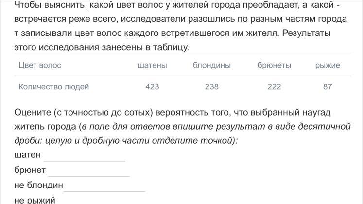Focus the answer field for не блондин
Viewport: 363px width, 204px height.
[x=104, y=186]
